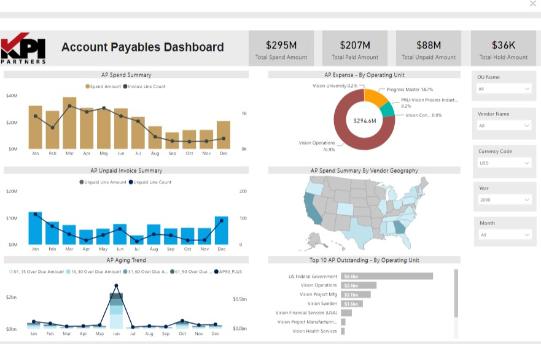Screen dimensions: 541x344
Task: Close the dashboard using the X icon
Action: (x=532, y=4)
